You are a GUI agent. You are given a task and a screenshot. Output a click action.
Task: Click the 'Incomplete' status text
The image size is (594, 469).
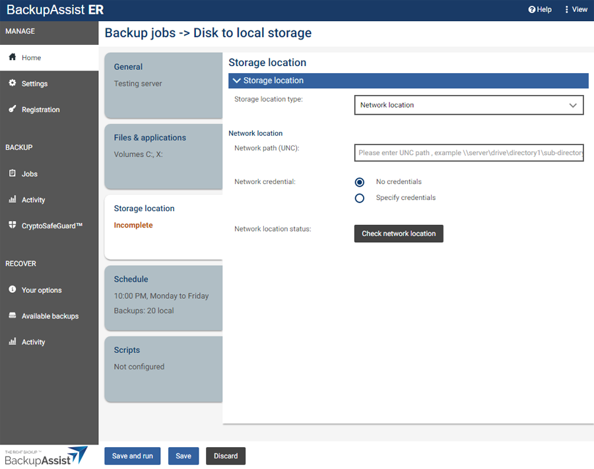133,225
